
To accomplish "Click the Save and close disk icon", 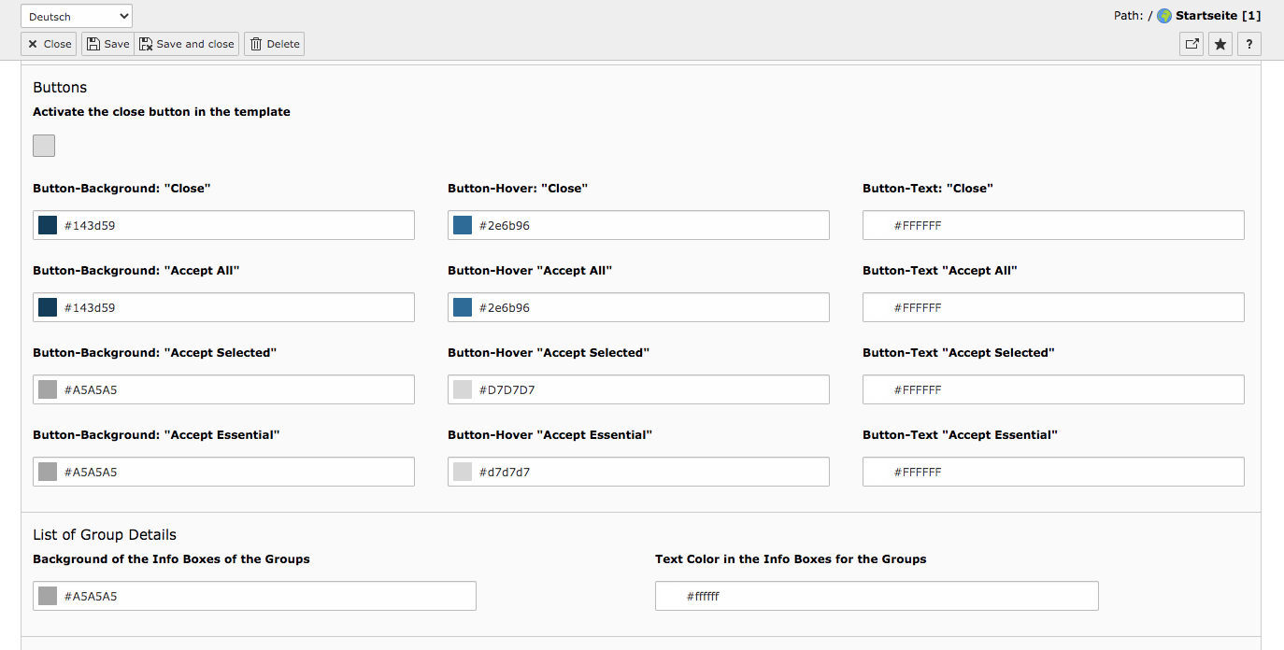I will click(146, 44).
